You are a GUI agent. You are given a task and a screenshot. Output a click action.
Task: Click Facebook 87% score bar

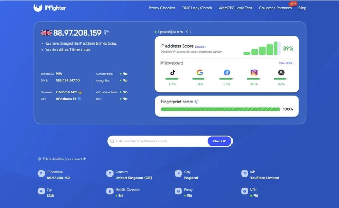(227, 79)
